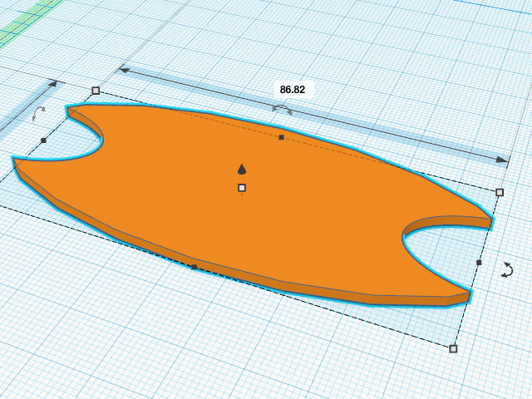Click the 86.82 dimension value box
The height and width of the screenshot is (399, 532).
[x=293, y=89]
